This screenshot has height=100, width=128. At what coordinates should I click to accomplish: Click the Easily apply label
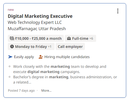tap(24, 57)
